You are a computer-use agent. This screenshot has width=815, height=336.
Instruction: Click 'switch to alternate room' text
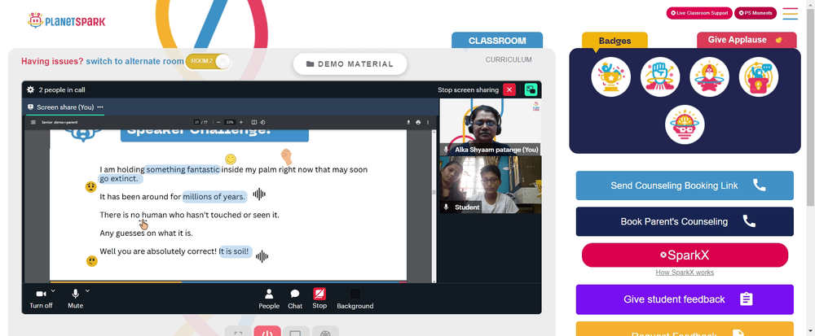tap(134, 61)
